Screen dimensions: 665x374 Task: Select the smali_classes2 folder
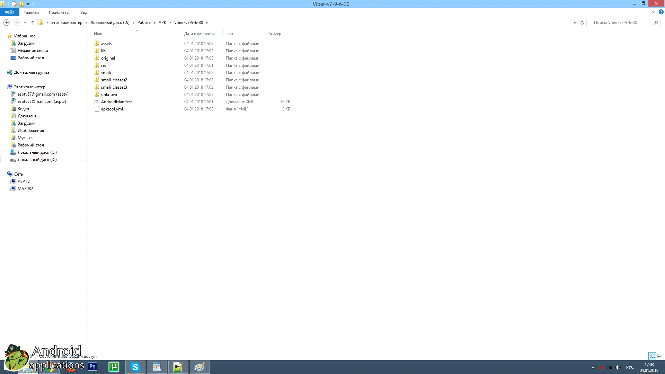(x=114, y=80)
